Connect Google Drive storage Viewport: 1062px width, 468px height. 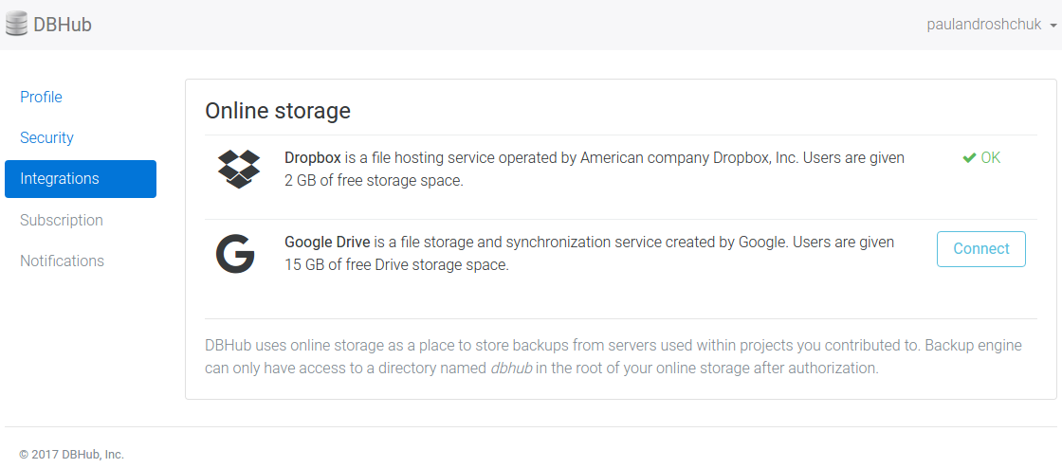pos(980,248)
